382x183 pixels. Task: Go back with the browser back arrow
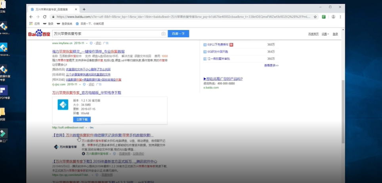31,17
